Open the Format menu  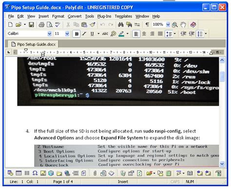pos(58,16)
